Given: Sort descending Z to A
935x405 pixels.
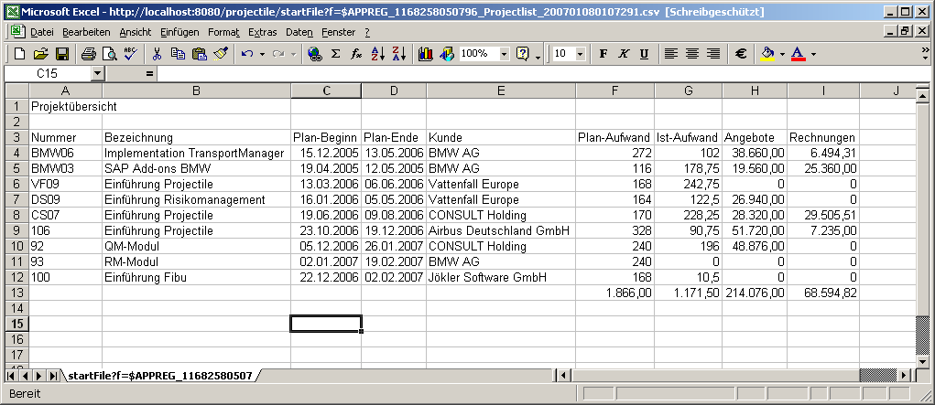Looking at the screenshot, I should (x=399, y=54).
